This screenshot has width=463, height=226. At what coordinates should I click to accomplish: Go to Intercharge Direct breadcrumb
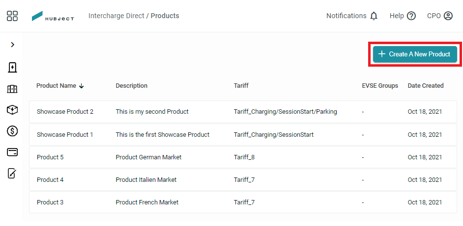click(x=116, y=16)
